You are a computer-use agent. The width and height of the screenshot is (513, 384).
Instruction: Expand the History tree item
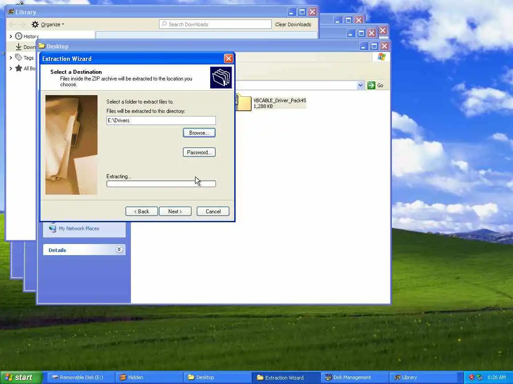[x=11, y=36]
